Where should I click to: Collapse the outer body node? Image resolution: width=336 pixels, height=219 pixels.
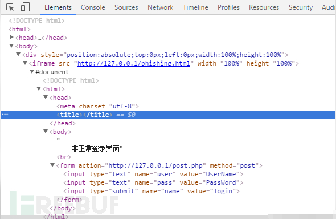pyautogui.click(x=11, y=46)
